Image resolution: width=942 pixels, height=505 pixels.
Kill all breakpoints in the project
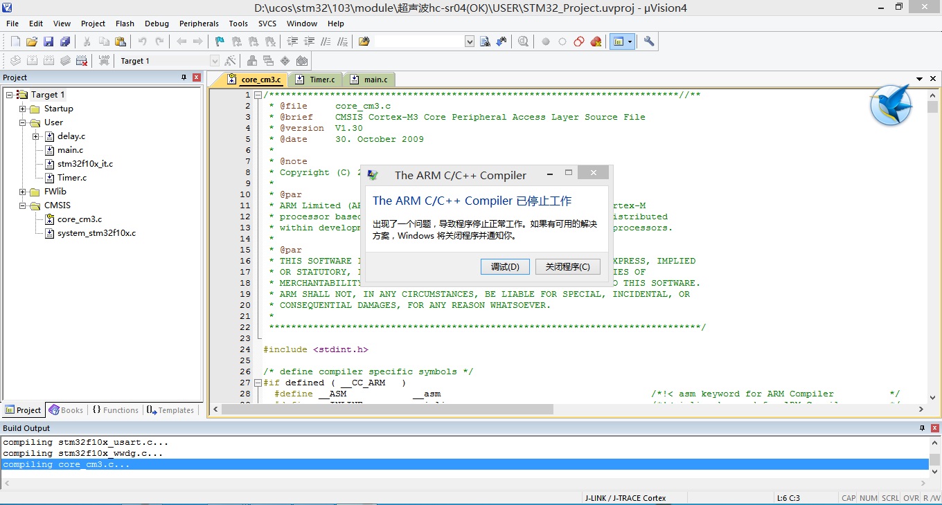click(x=596, y=42)
